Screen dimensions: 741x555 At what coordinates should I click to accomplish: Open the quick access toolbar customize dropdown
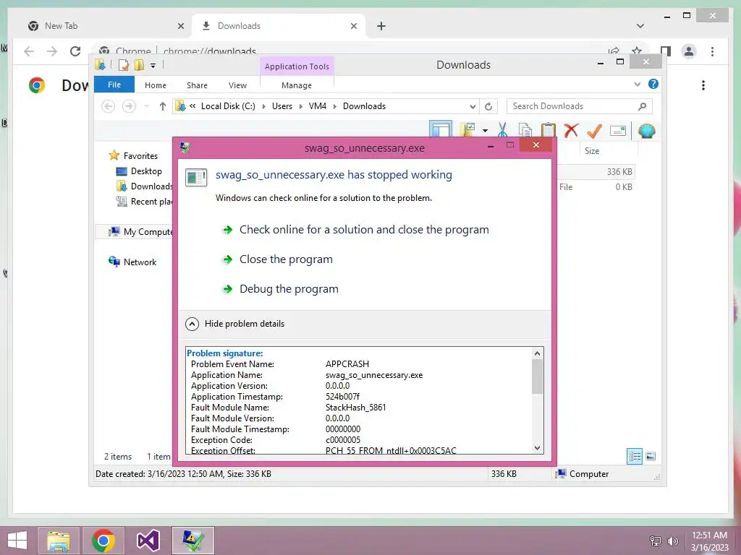[x=153, y=66]
